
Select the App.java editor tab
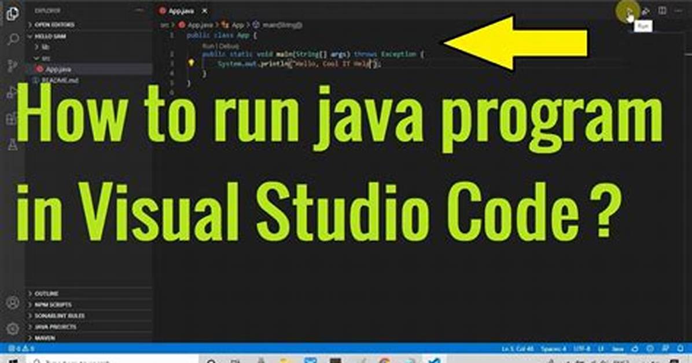click(x=183, y=10)
